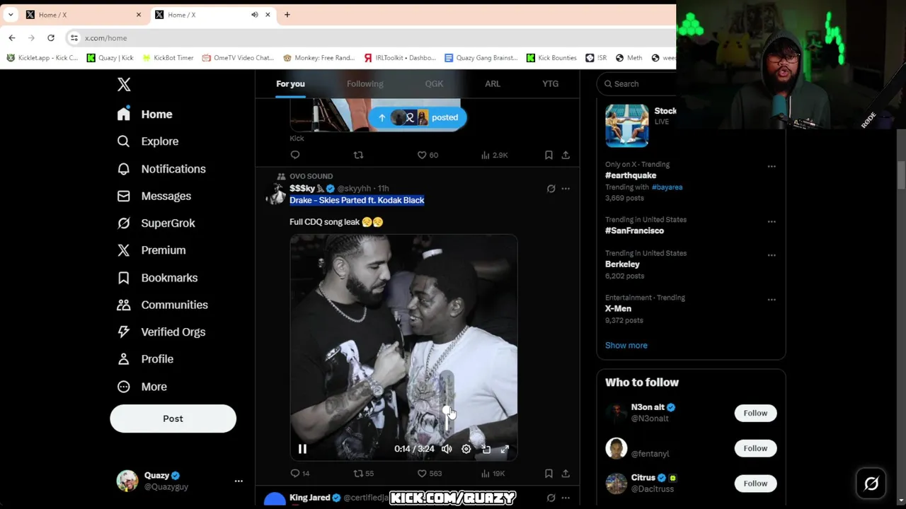
Task: Open three-dot menu on $$$ky post
Action: click(566, 189)
